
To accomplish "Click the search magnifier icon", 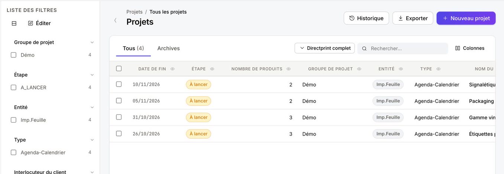I will click(364, 48).
